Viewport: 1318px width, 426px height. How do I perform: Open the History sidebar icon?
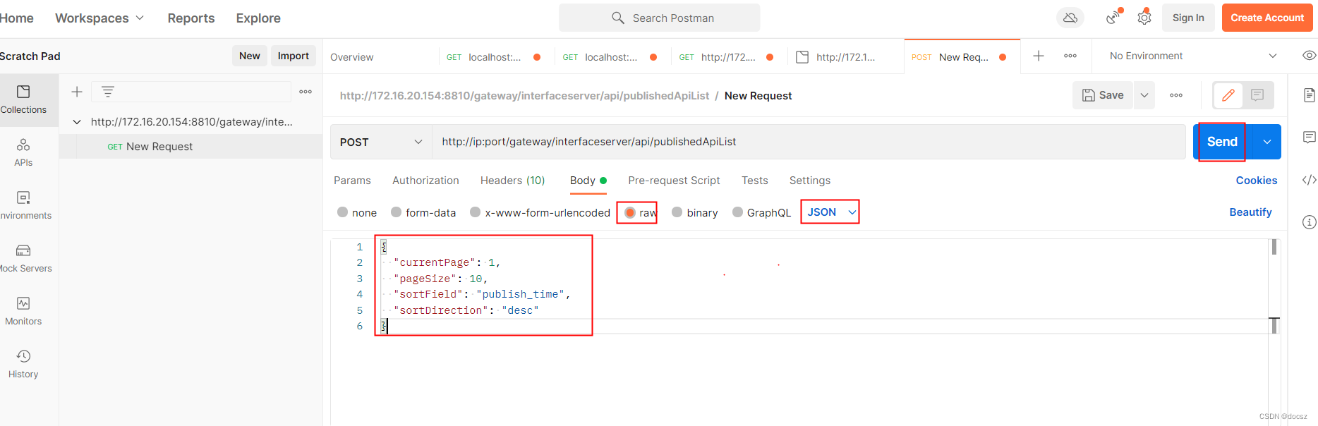[23, 364]
